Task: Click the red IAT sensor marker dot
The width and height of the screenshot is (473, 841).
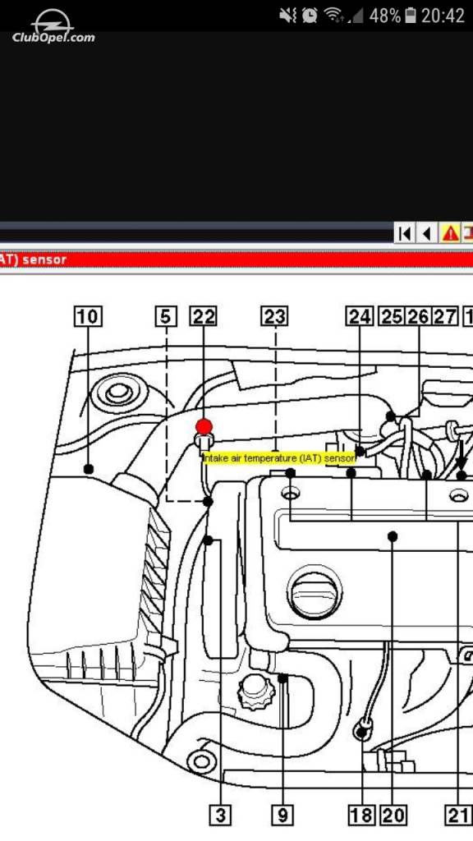Action: pyautogui.click(x=204, y=427)
